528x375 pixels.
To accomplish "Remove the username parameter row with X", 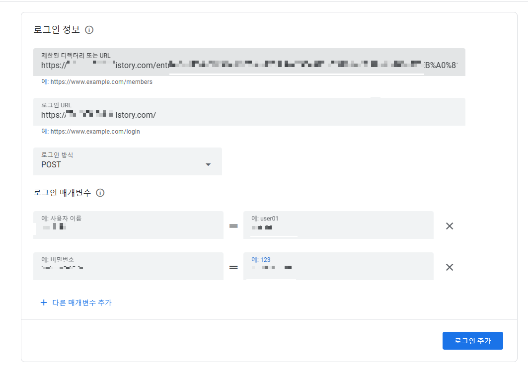I will pyautogui.click(x=450, y=226).
